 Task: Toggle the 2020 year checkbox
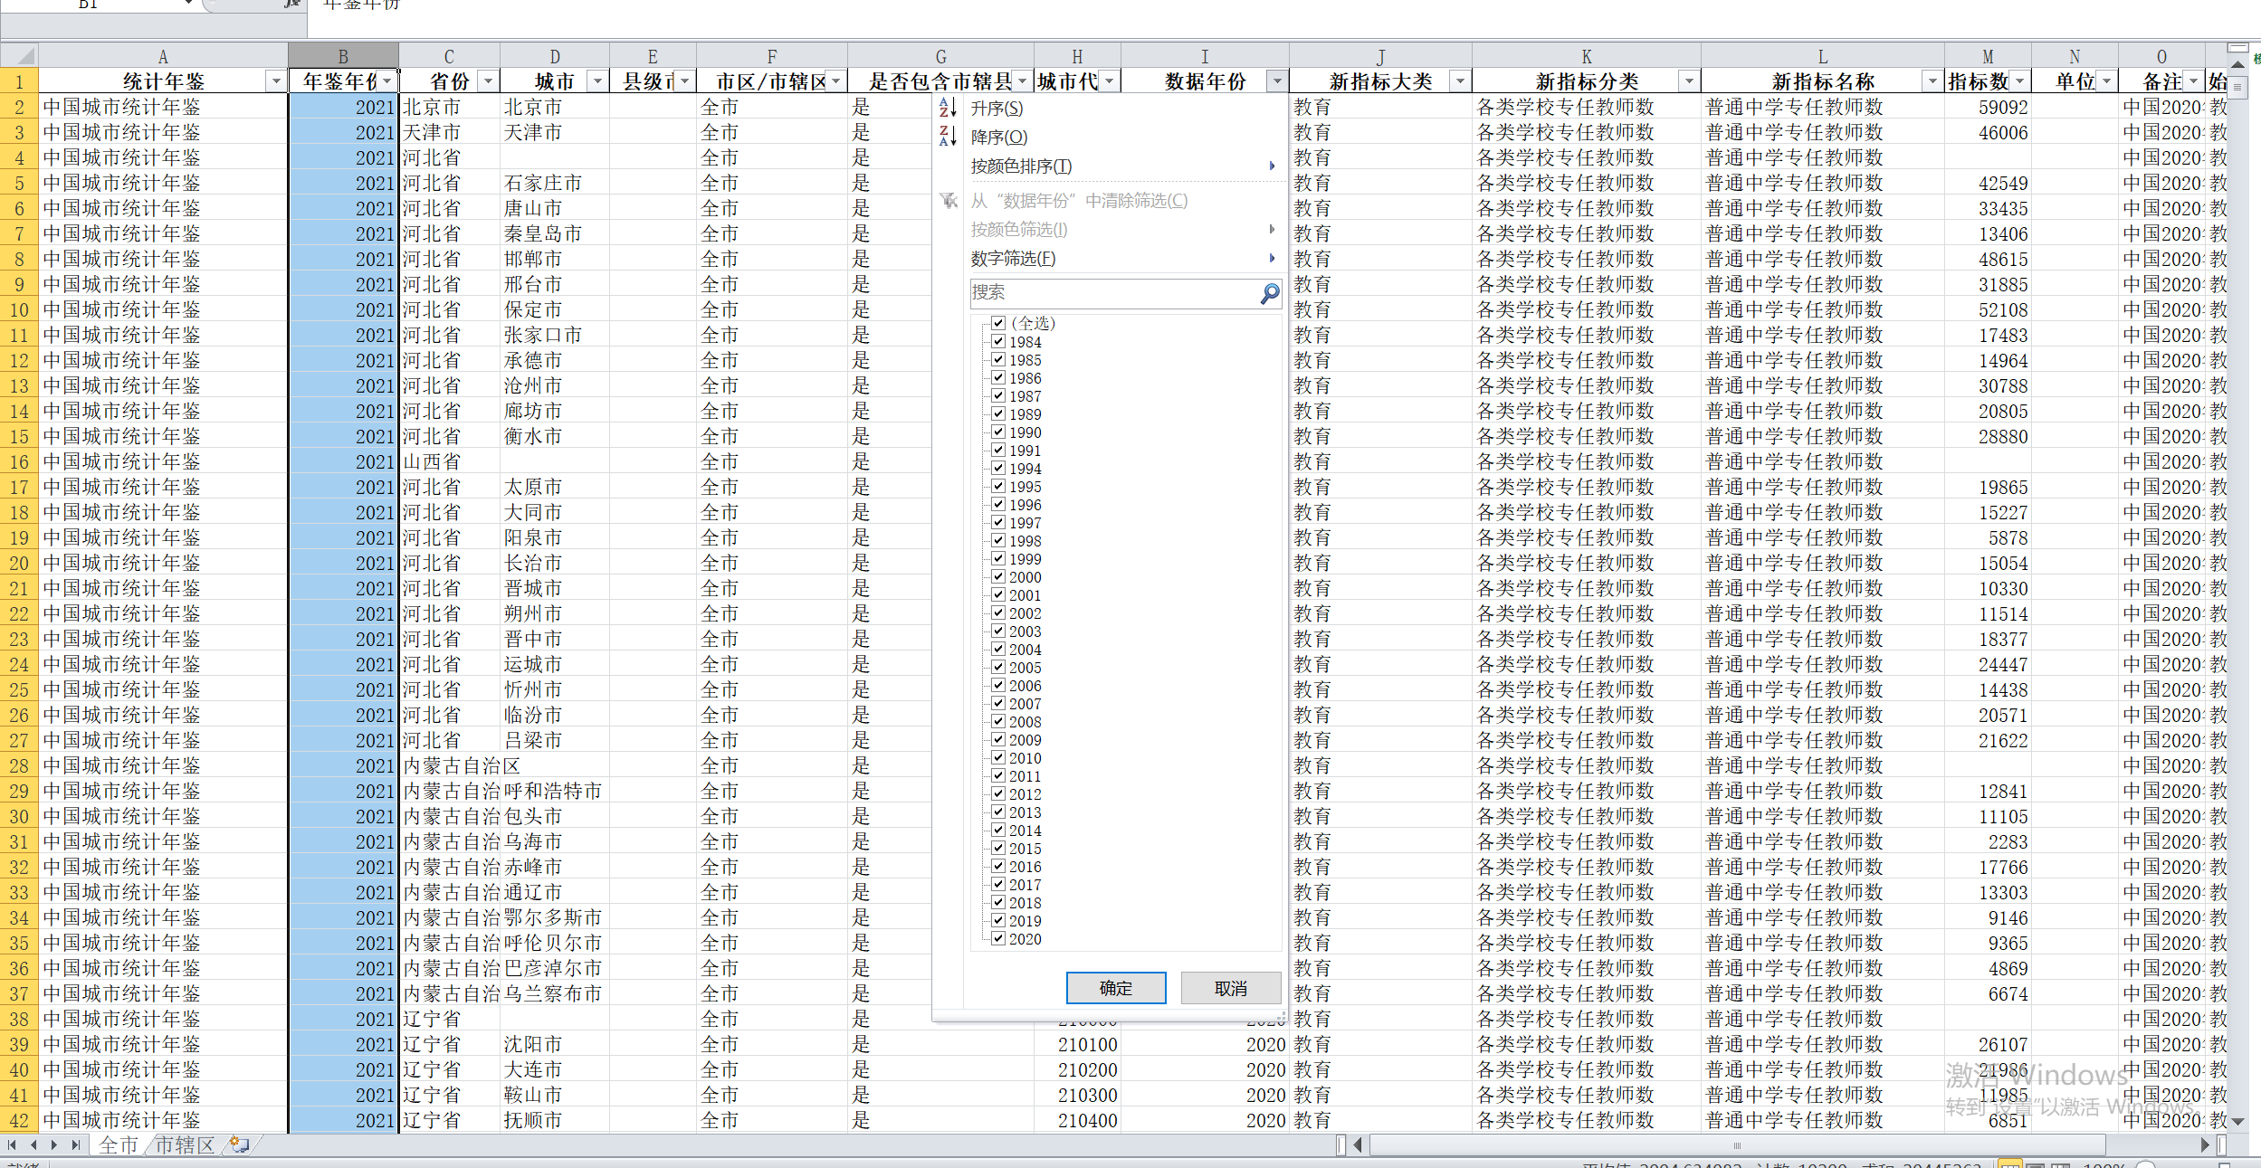pyautogui.click(x=998, y=938)
